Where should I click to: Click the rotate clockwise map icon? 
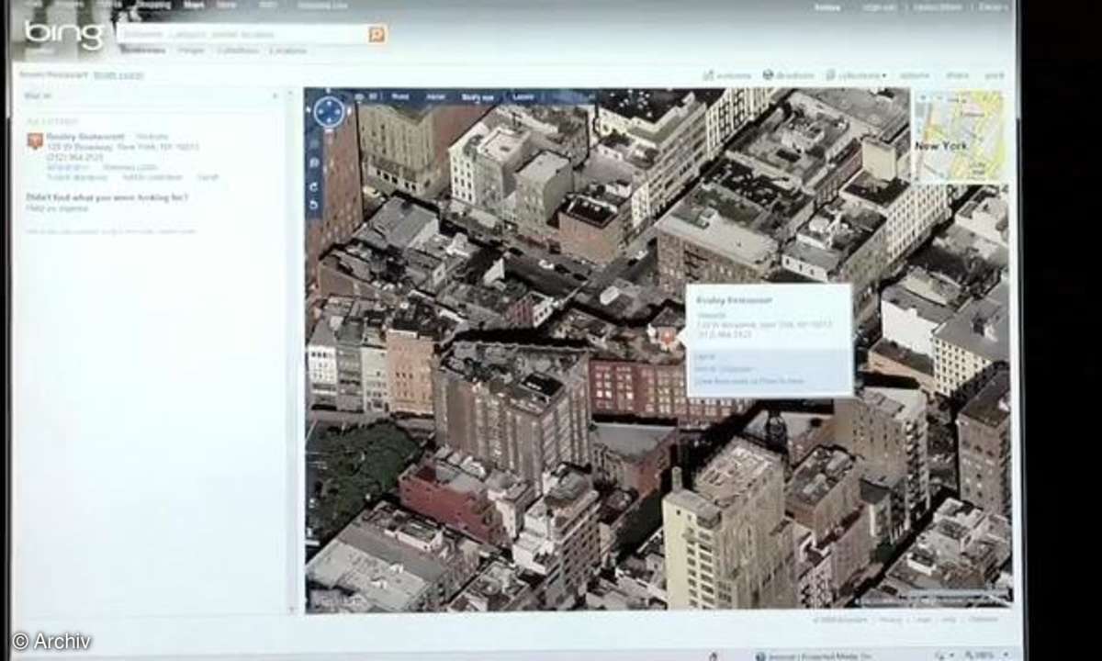pos(314,186)
